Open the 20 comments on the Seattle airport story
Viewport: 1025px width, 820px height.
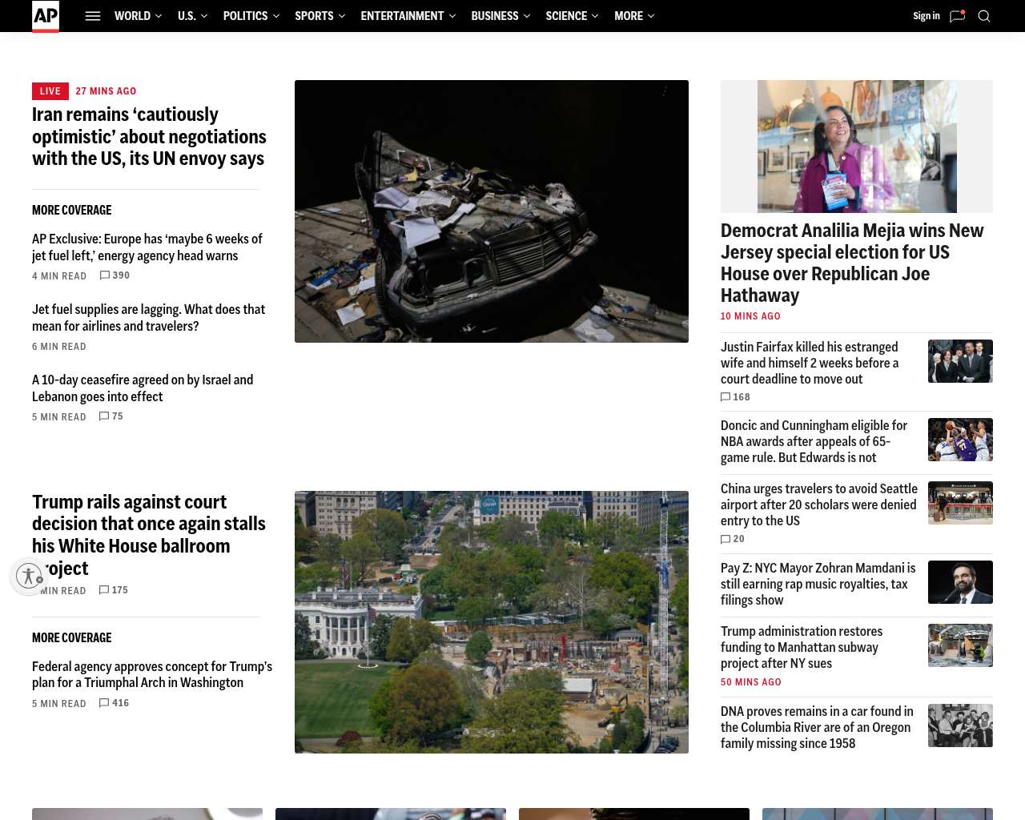[x=733, y=540]
